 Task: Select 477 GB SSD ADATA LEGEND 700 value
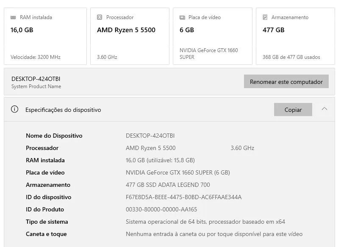coord(168,185)
